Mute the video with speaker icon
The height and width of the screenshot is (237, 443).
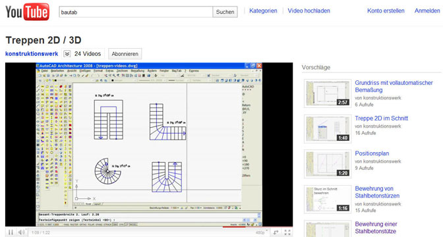tap(22, 232)
